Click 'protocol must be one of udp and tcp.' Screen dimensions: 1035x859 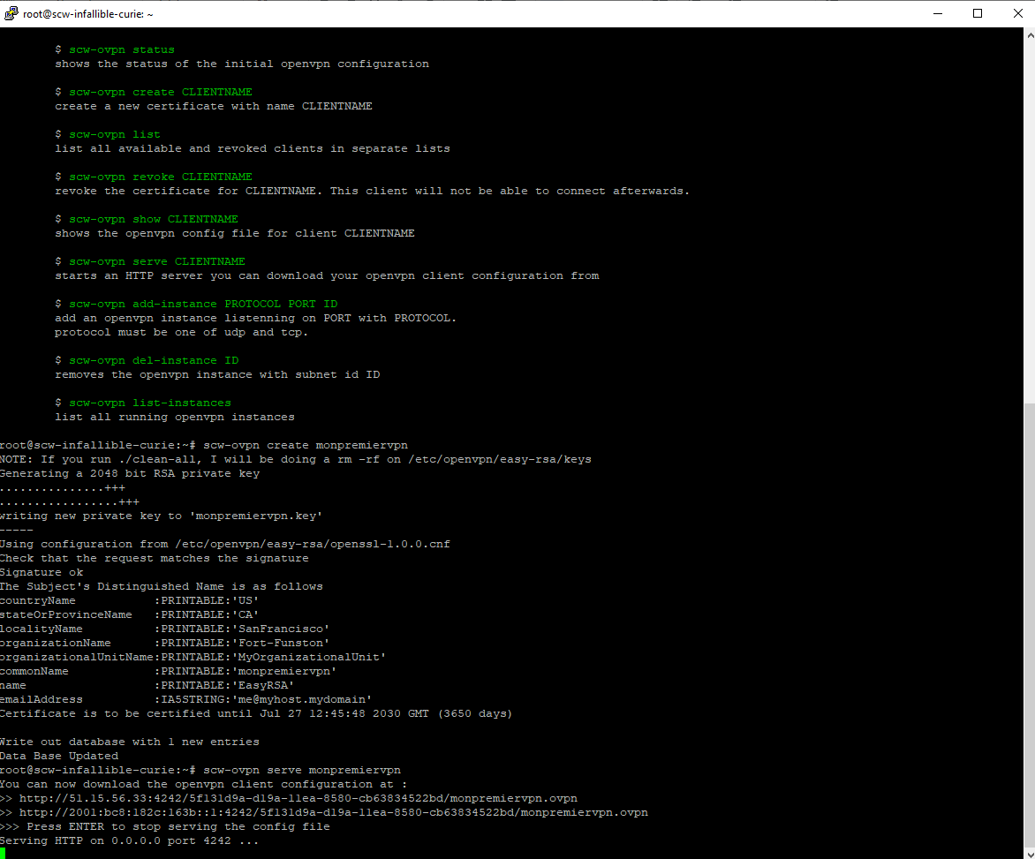point(182,332)
